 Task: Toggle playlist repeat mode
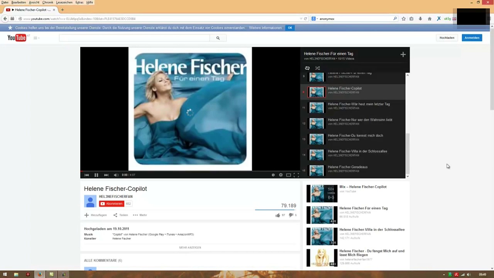click(307, 68)
